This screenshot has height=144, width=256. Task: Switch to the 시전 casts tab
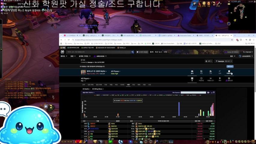149,85
